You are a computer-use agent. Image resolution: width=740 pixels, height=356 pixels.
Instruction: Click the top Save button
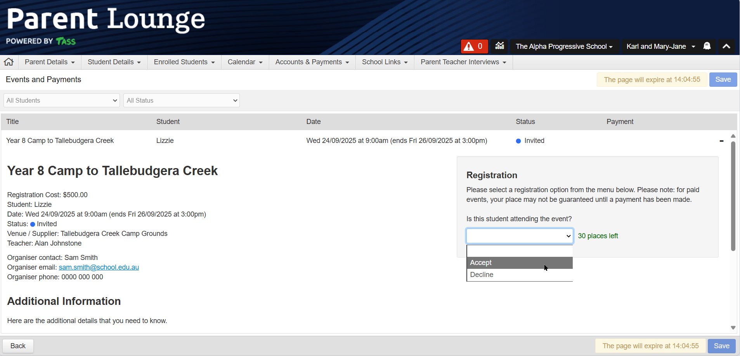723,79
